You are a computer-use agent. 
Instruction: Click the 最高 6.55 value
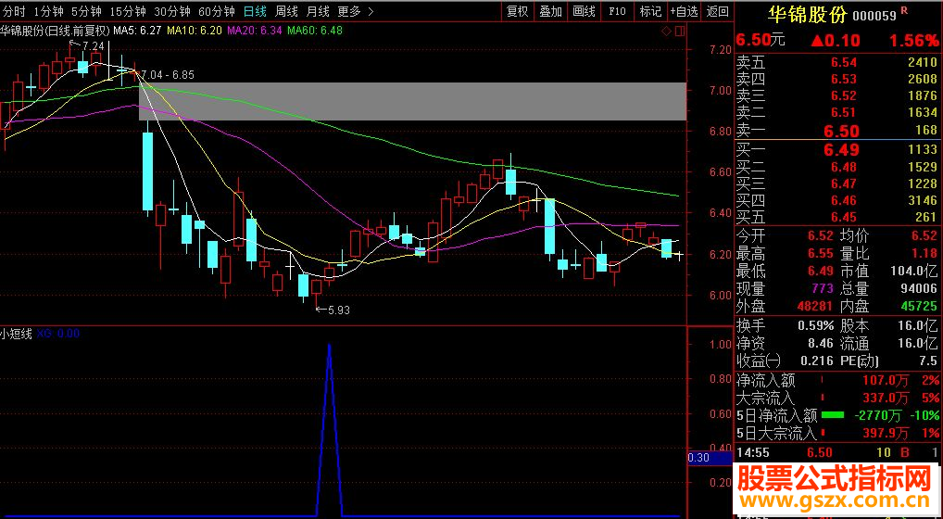[x=821, y=253]
